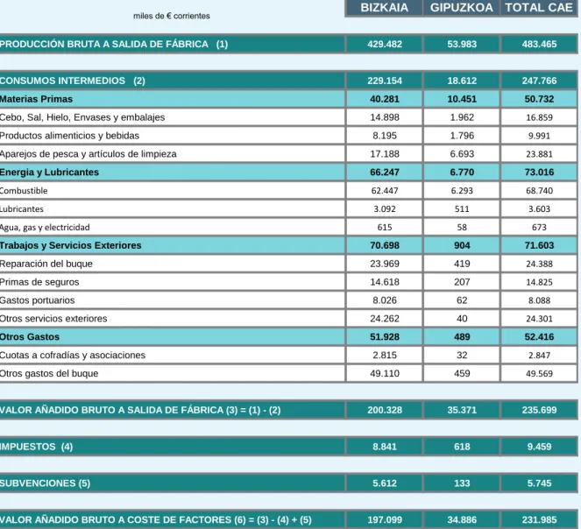This screenshot has width=581, height=529.
Task: Click cell value 40.281
Action: [x=385, y=99]
